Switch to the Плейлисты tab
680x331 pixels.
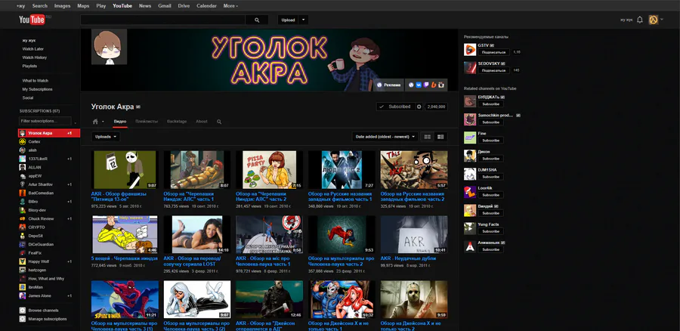pyautogui.click(x=147, y=122)
